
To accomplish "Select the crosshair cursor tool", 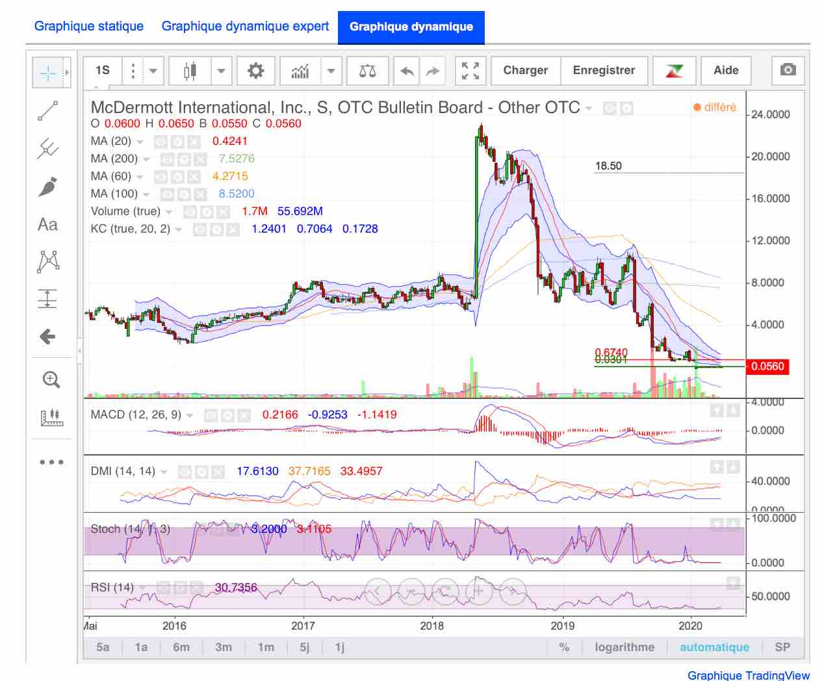I will (48, 73).
